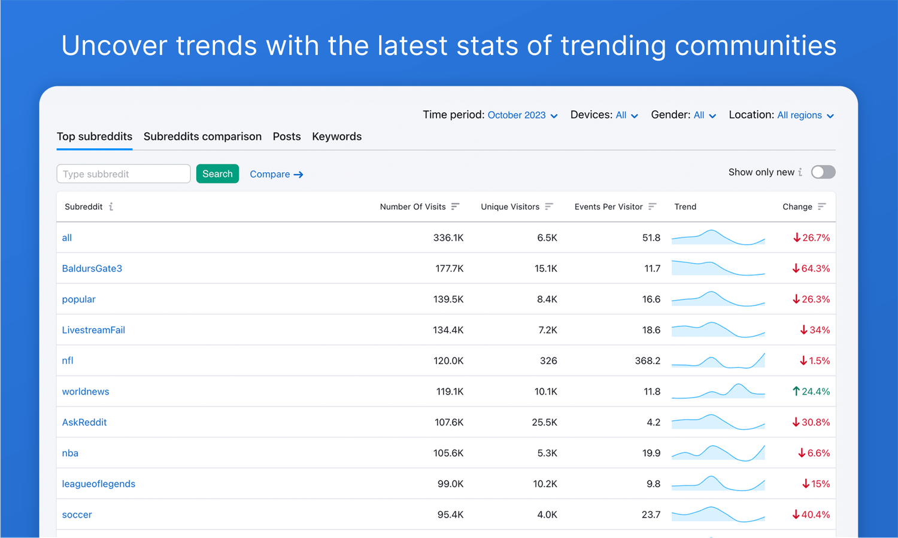Click the 40.4% change for soccer
Screen dimensions: 898x538
[x=811, y=515]
